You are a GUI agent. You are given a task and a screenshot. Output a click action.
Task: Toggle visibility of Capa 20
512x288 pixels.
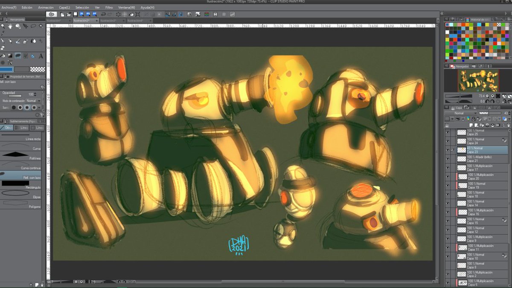[448, 177]
